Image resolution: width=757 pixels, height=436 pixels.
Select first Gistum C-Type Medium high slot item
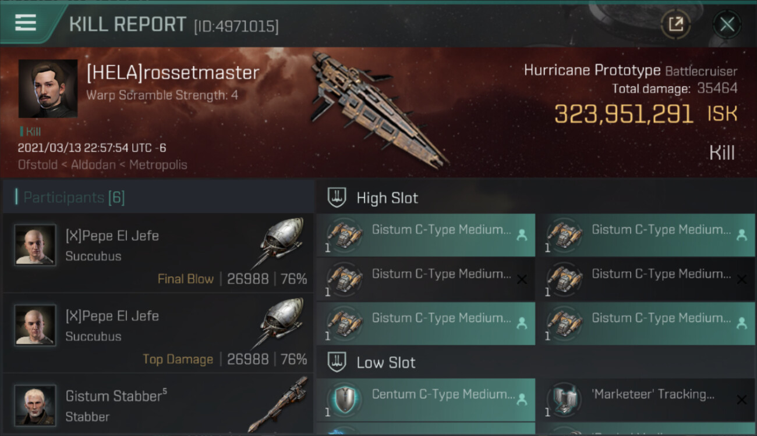426,235
